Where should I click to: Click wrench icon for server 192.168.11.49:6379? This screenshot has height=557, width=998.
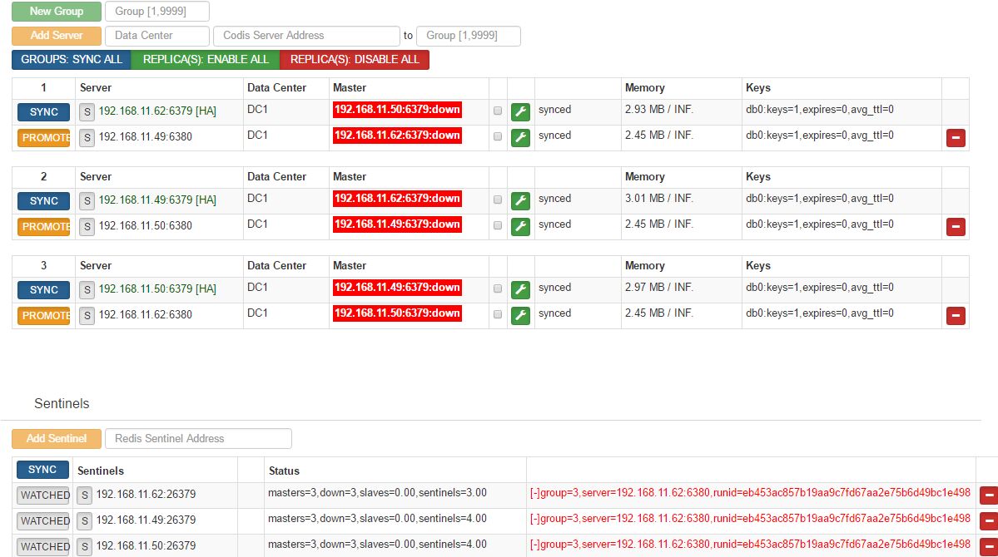520,201
